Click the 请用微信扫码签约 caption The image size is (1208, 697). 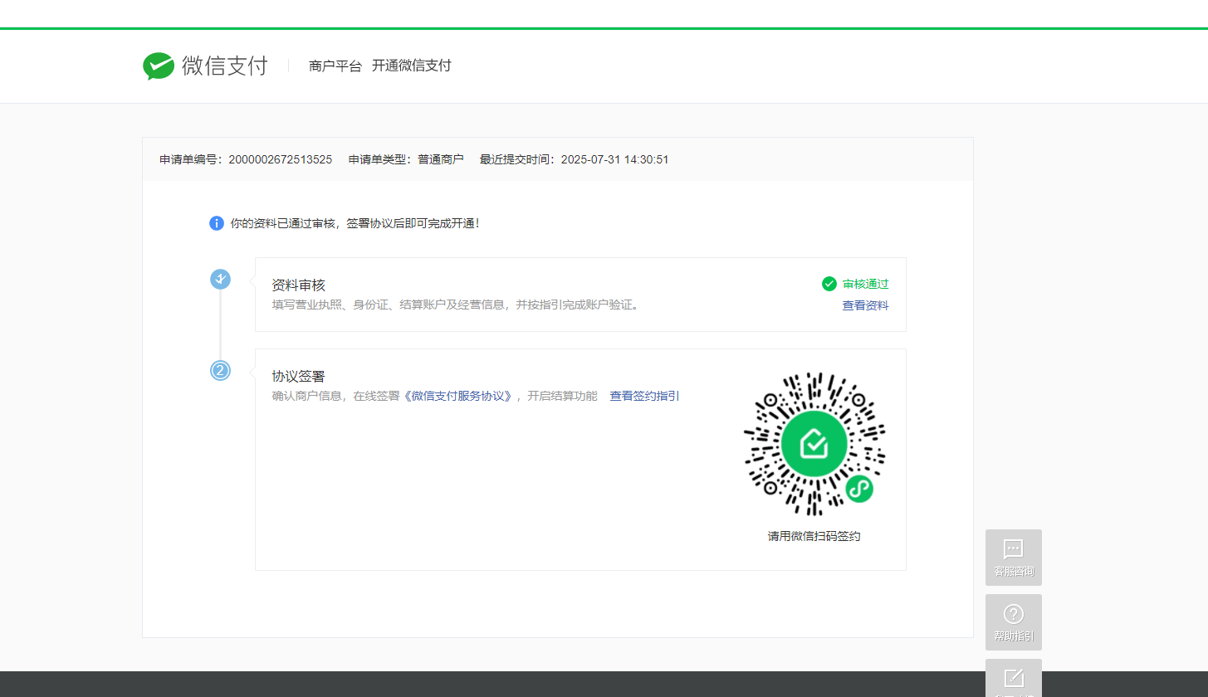coord(814,536)
